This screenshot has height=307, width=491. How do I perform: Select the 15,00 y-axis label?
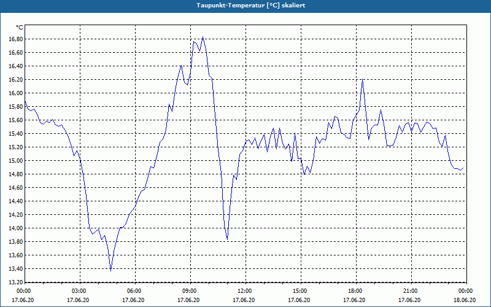coord(16,161)
